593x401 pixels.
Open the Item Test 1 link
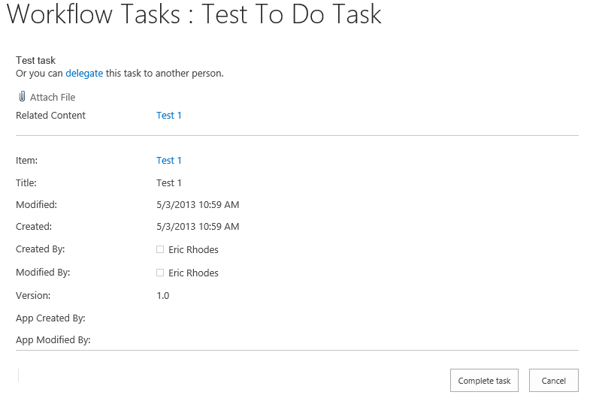point(168,161)
